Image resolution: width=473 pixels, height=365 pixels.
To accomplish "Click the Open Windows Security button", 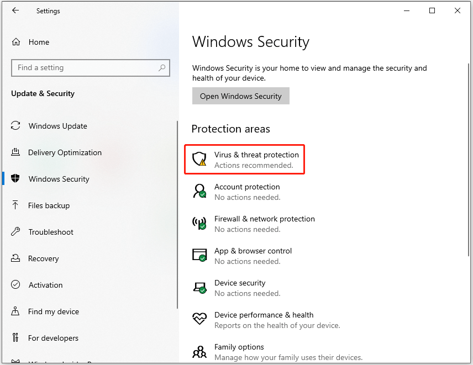I will click(x=241, y=96).
